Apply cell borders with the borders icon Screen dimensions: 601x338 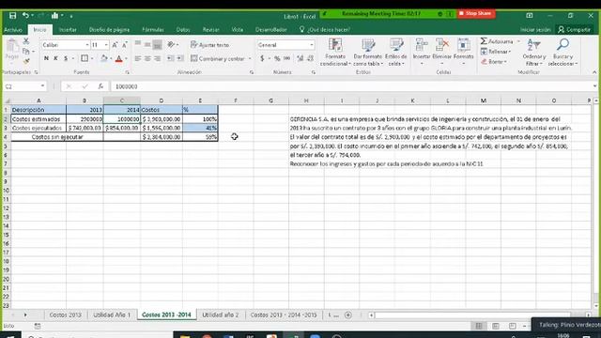[x=85, y=58]
